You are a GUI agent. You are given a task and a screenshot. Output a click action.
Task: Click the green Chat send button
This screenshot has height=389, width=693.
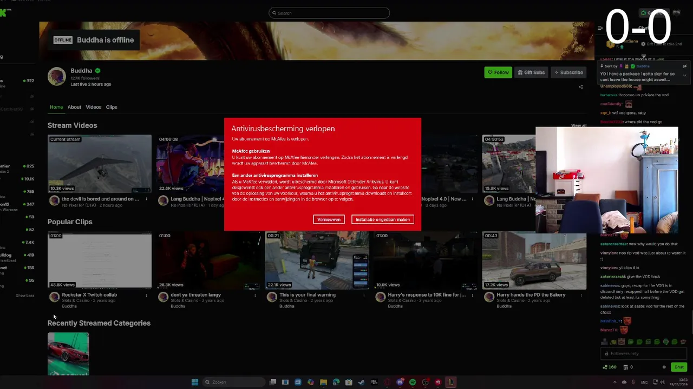tap(679, 367)
